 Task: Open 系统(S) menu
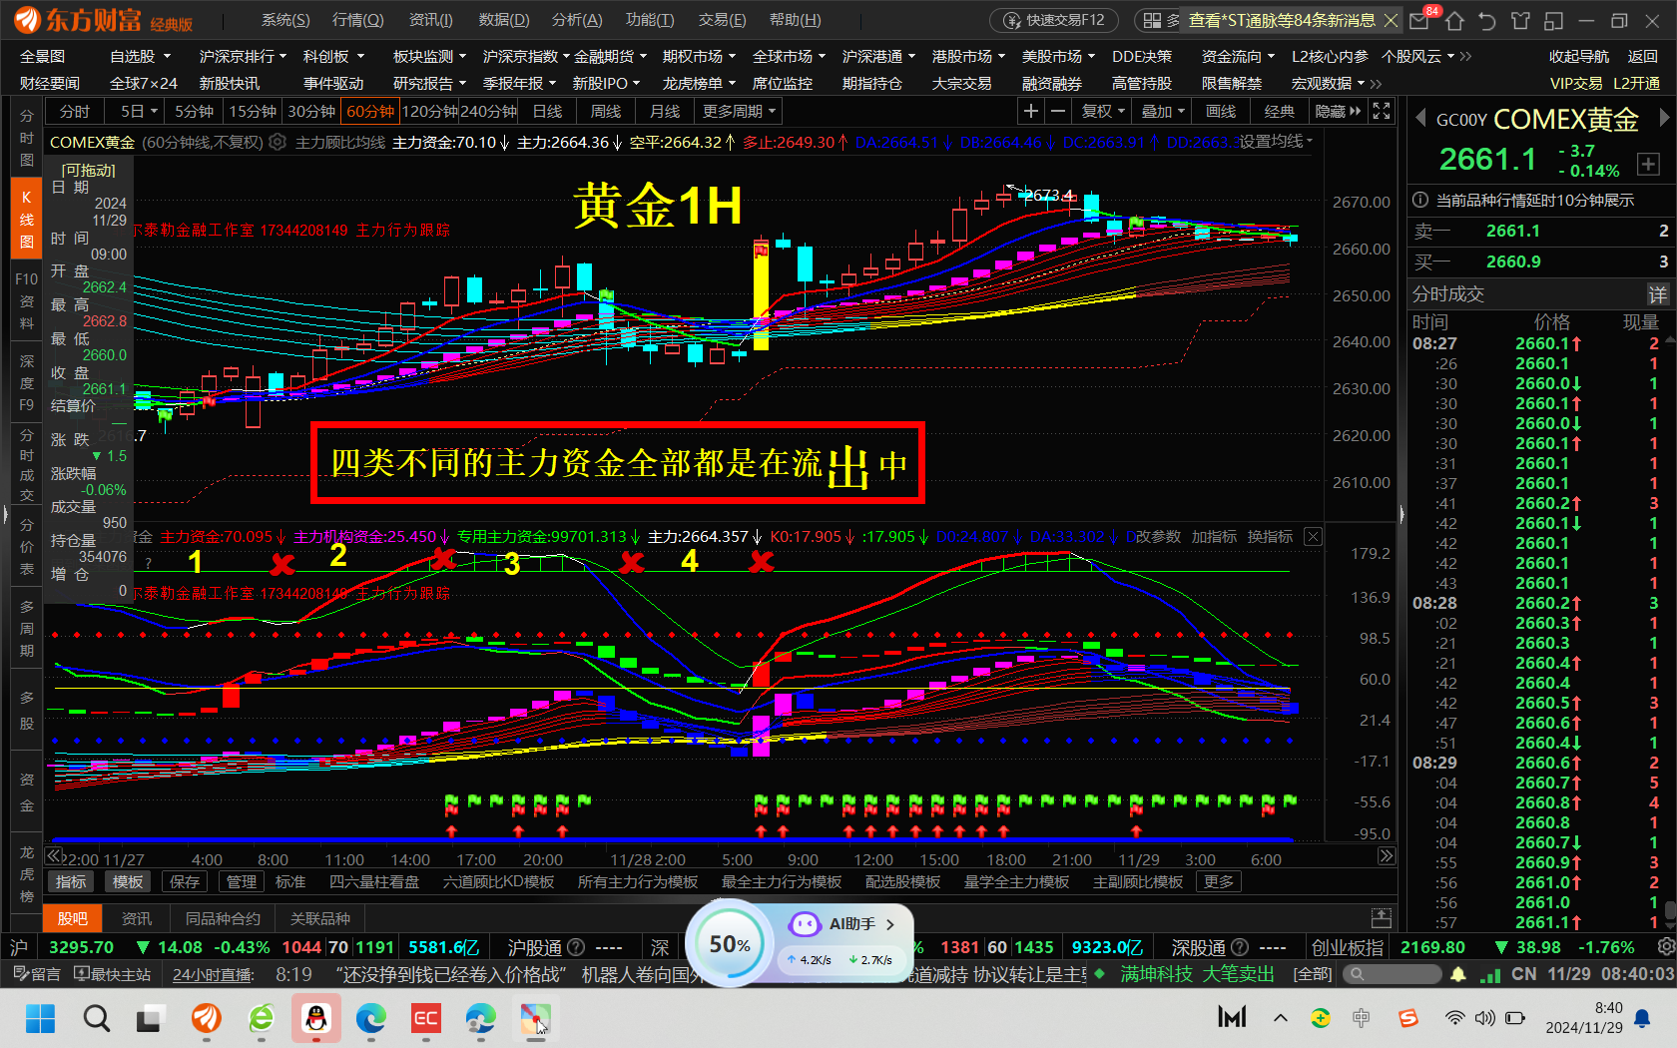tap(285, 20)
